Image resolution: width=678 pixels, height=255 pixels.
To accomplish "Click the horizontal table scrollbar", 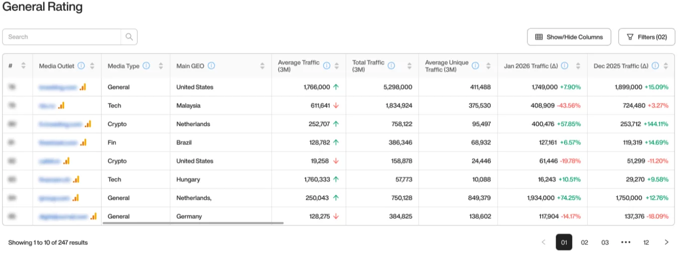I will [193, 223].
